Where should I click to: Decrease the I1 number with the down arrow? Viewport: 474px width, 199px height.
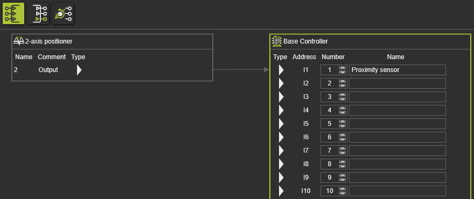click(x=342, y=72)
